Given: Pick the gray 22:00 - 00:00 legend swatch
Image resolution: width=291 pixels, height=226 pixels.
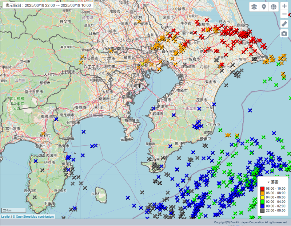Looking at the screenshot, I should (262, 210).
